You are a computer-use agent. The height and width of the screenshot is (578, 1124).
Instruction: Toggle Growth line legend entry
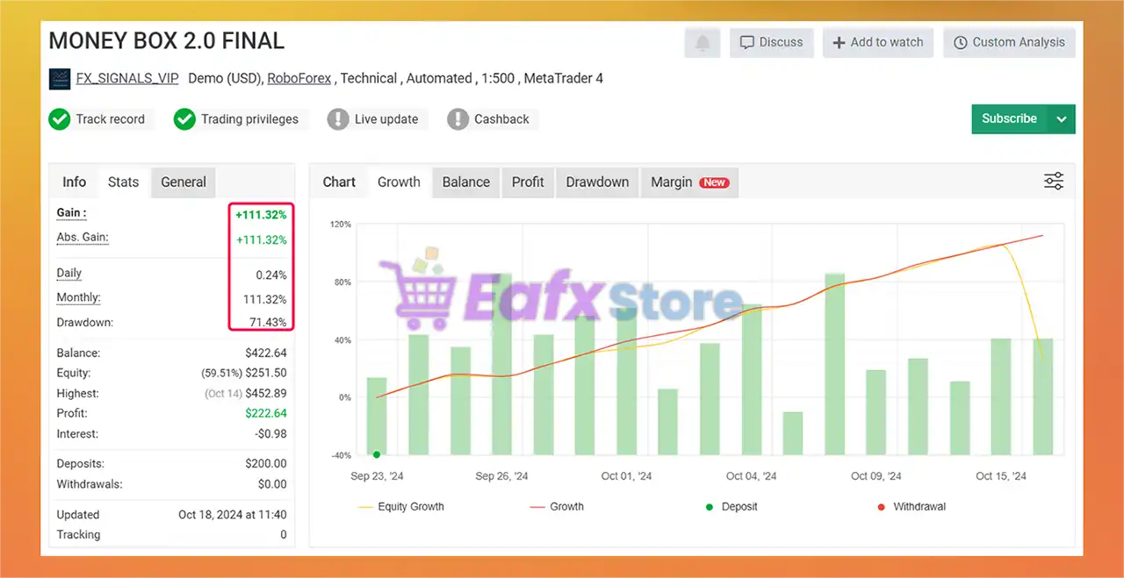tap(557, 506)
